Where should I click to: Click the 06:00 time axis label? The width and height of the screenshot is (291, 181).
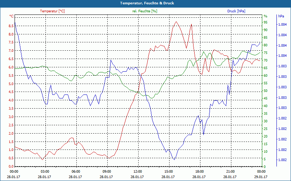coord(76,171)
